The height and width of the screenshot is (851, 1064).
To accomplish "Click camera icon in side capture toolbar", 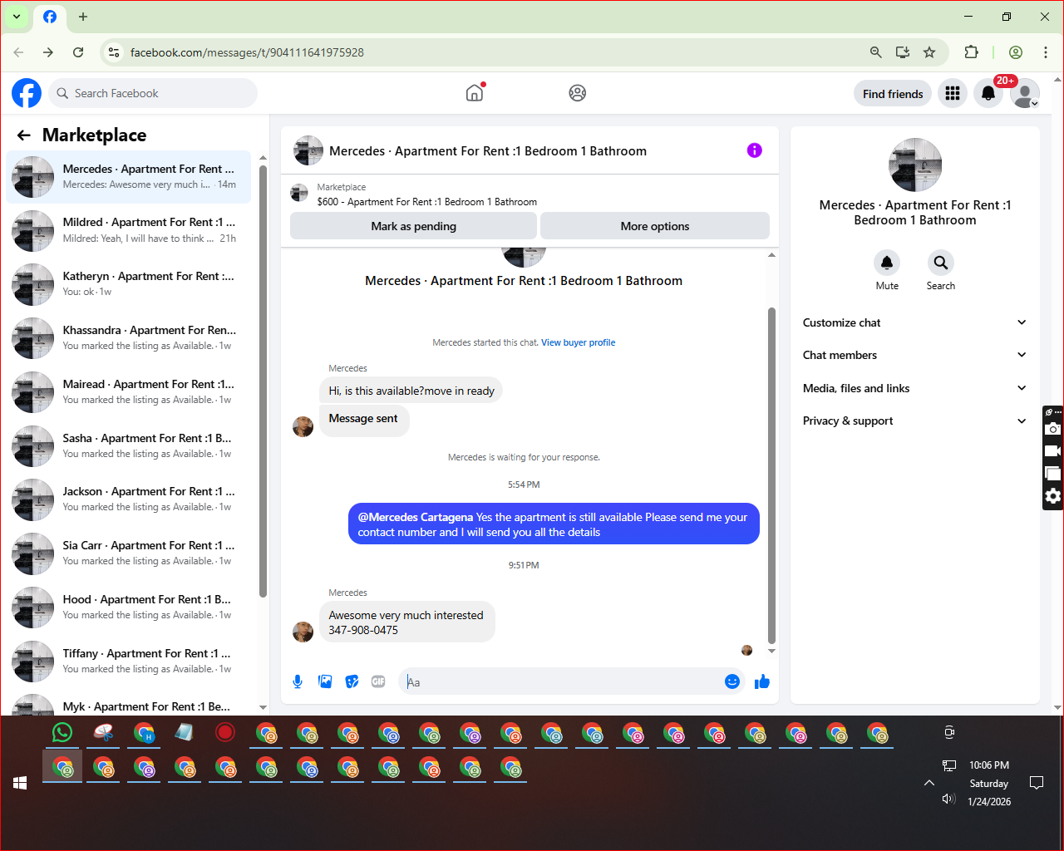I will (1053, 429).
